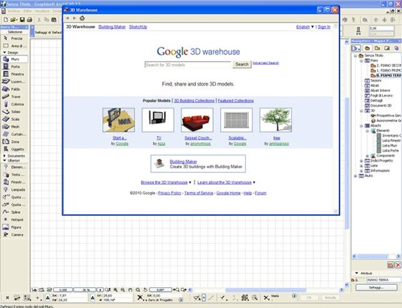Collapse the Piani node in Navigator
Image resolution: width=402 pixels, height=308 pixels.
click(x=361, y=60)
